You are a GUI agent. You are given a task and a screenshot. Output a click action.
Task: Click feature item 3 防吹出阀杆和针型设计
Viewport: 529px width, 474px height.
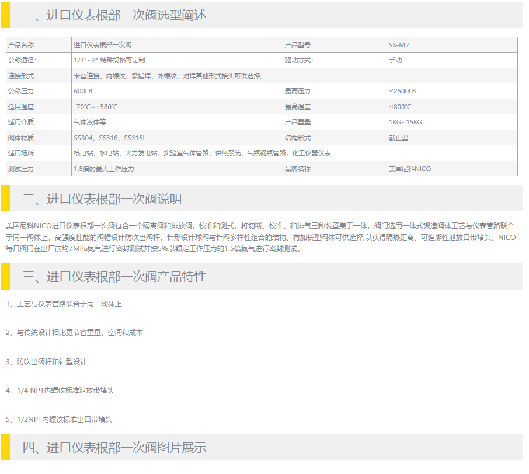tap(46, 362)
